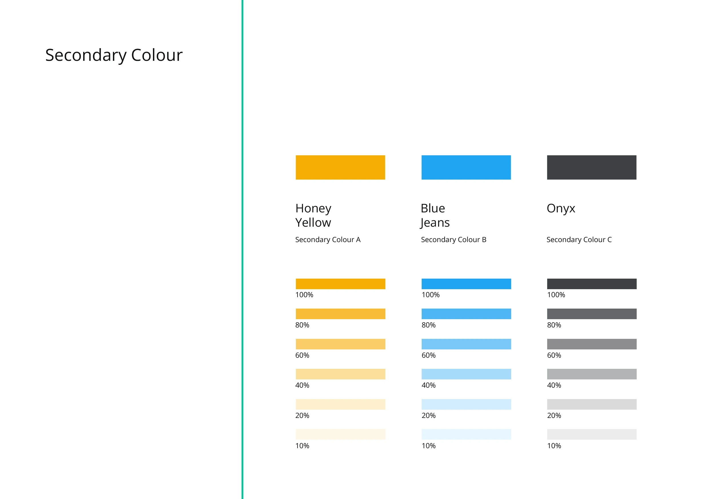The image size is (709, 499).
Task: Click the 10% Onyx tint bar
Action: point(592,434)
